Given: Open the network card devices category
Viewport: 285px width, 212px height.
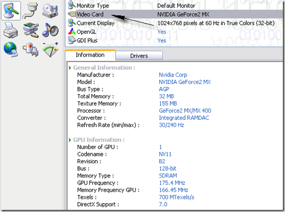Looking at the screenshot, I should coord(31,30).
